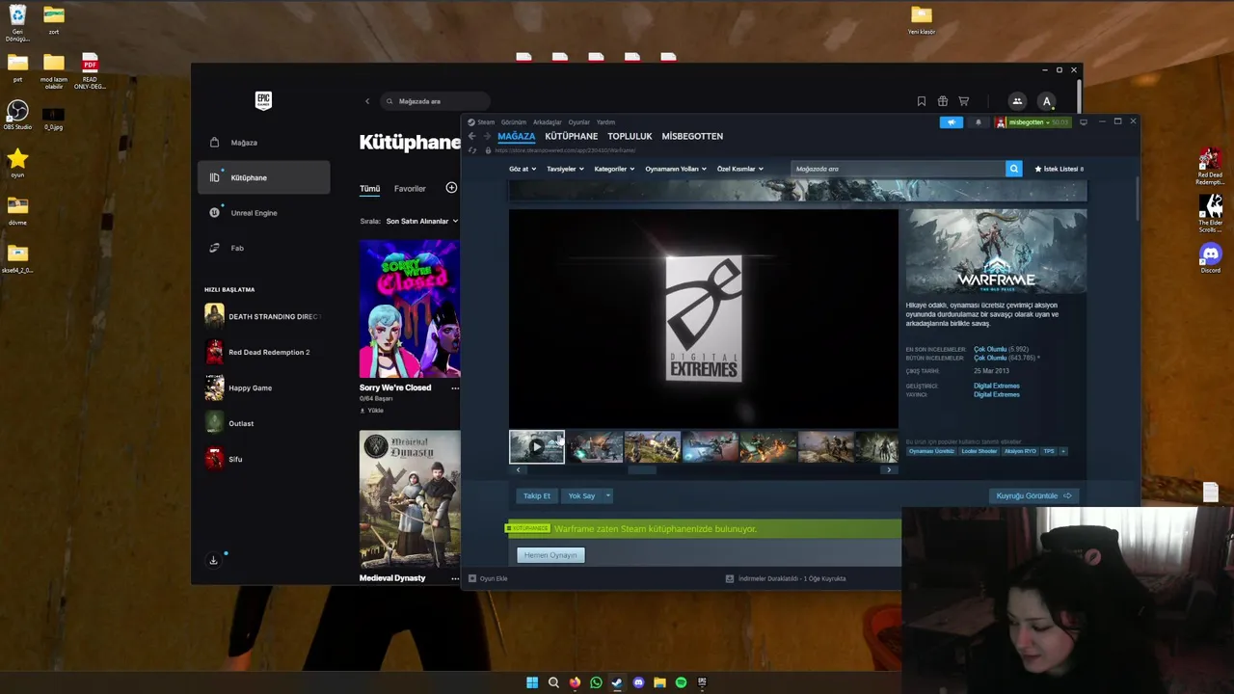Expand Oynamanın Yolları dropdown
The image size is (1234, 694).
click(676, 169)
